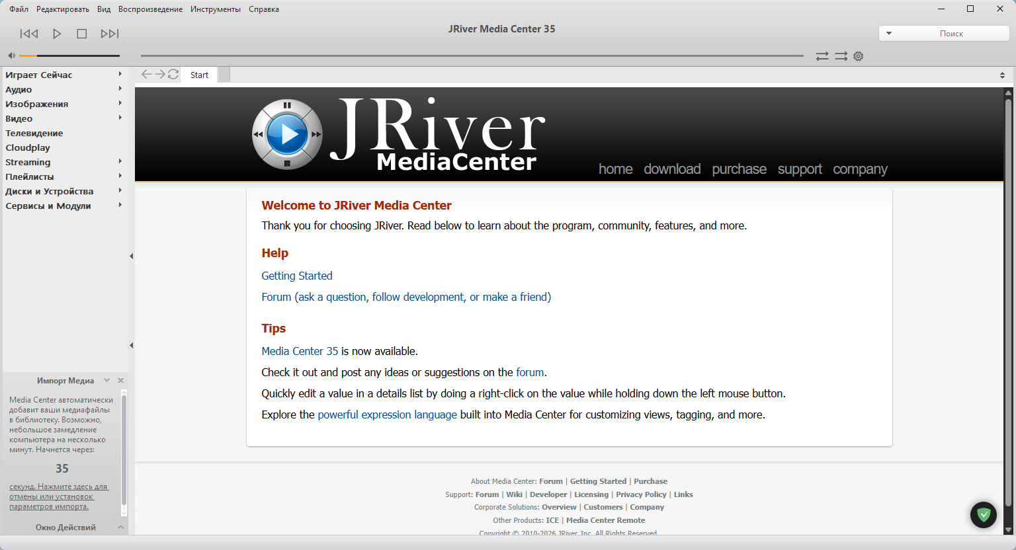Image resolution: width=1016 pixels, height=550 pixels.
Task: Open playback options gear icon
Action: (859, 56)
